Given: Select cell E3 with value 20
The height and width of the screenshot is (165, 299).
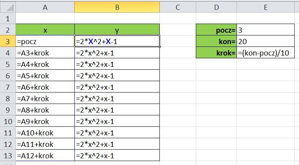Looking at the screenshot, I should tap(266, 41).
